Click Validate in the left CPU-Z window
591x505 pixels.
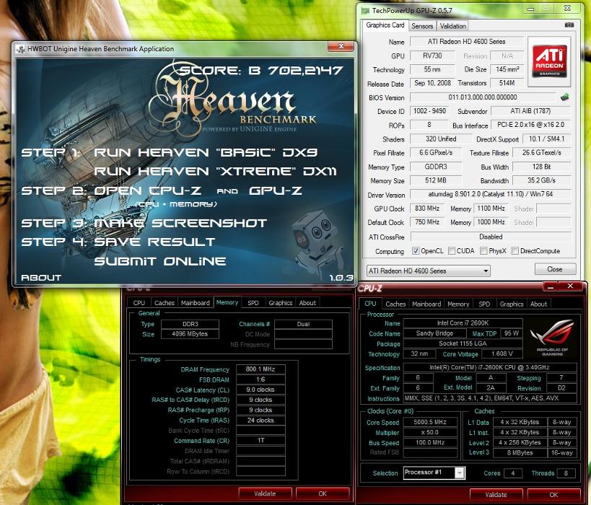(x=265, y=493)
